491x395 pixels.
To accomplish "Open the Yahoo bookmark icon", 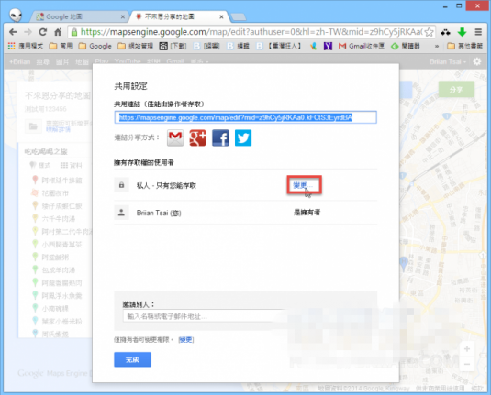I will click(x=328, y=47).
